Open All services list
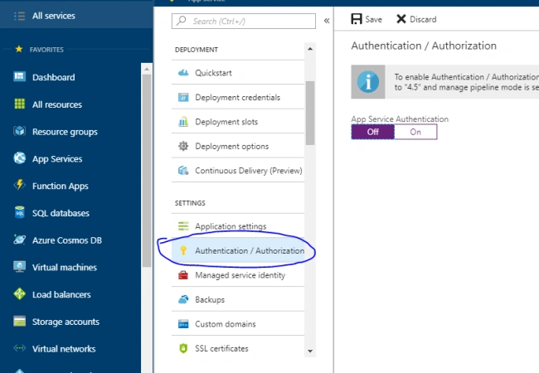The height and width of the screenshot is (373, 539). coord(76,16)
